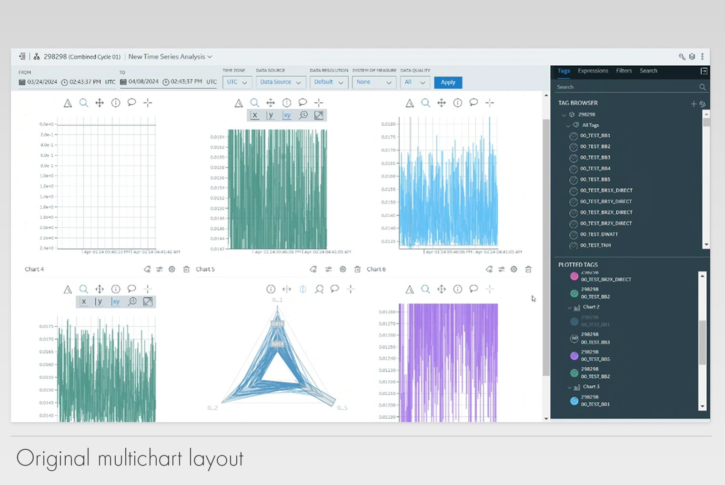725x485 pixels.
Task: Click the info circle icon on light-blue chart
Action: coord(457,102)
